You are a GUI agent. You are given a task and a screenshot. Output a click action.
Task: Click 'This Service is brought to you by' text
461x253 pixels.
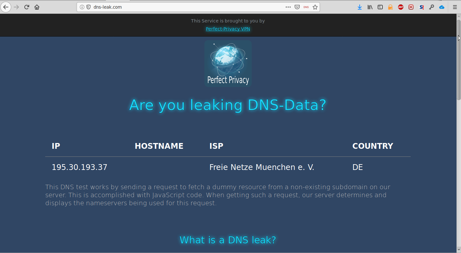point(228,21)
